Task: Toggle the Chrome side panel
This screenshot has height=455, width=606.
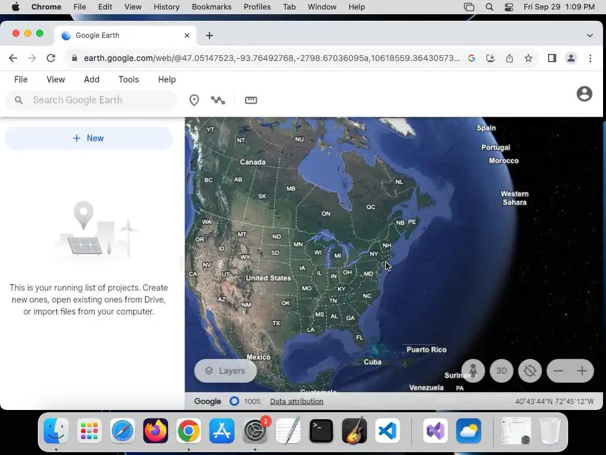Action: pyautogui.click(x=552, y=58)
